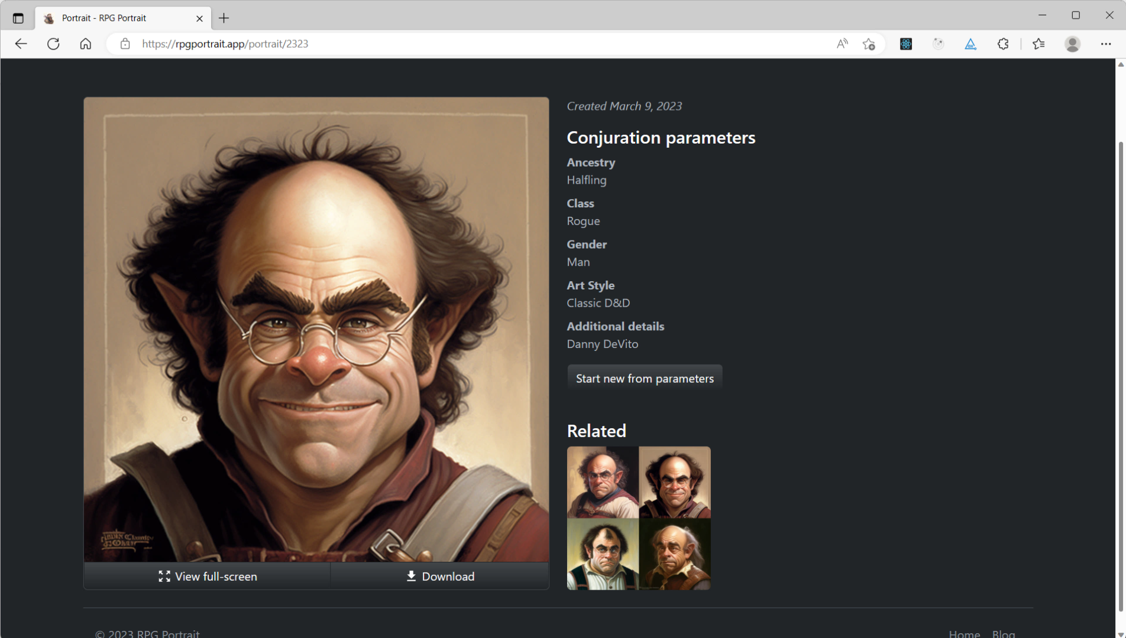Open the Favorites list
Screen dimensions: 1126x638
[x=1038, y=44]
